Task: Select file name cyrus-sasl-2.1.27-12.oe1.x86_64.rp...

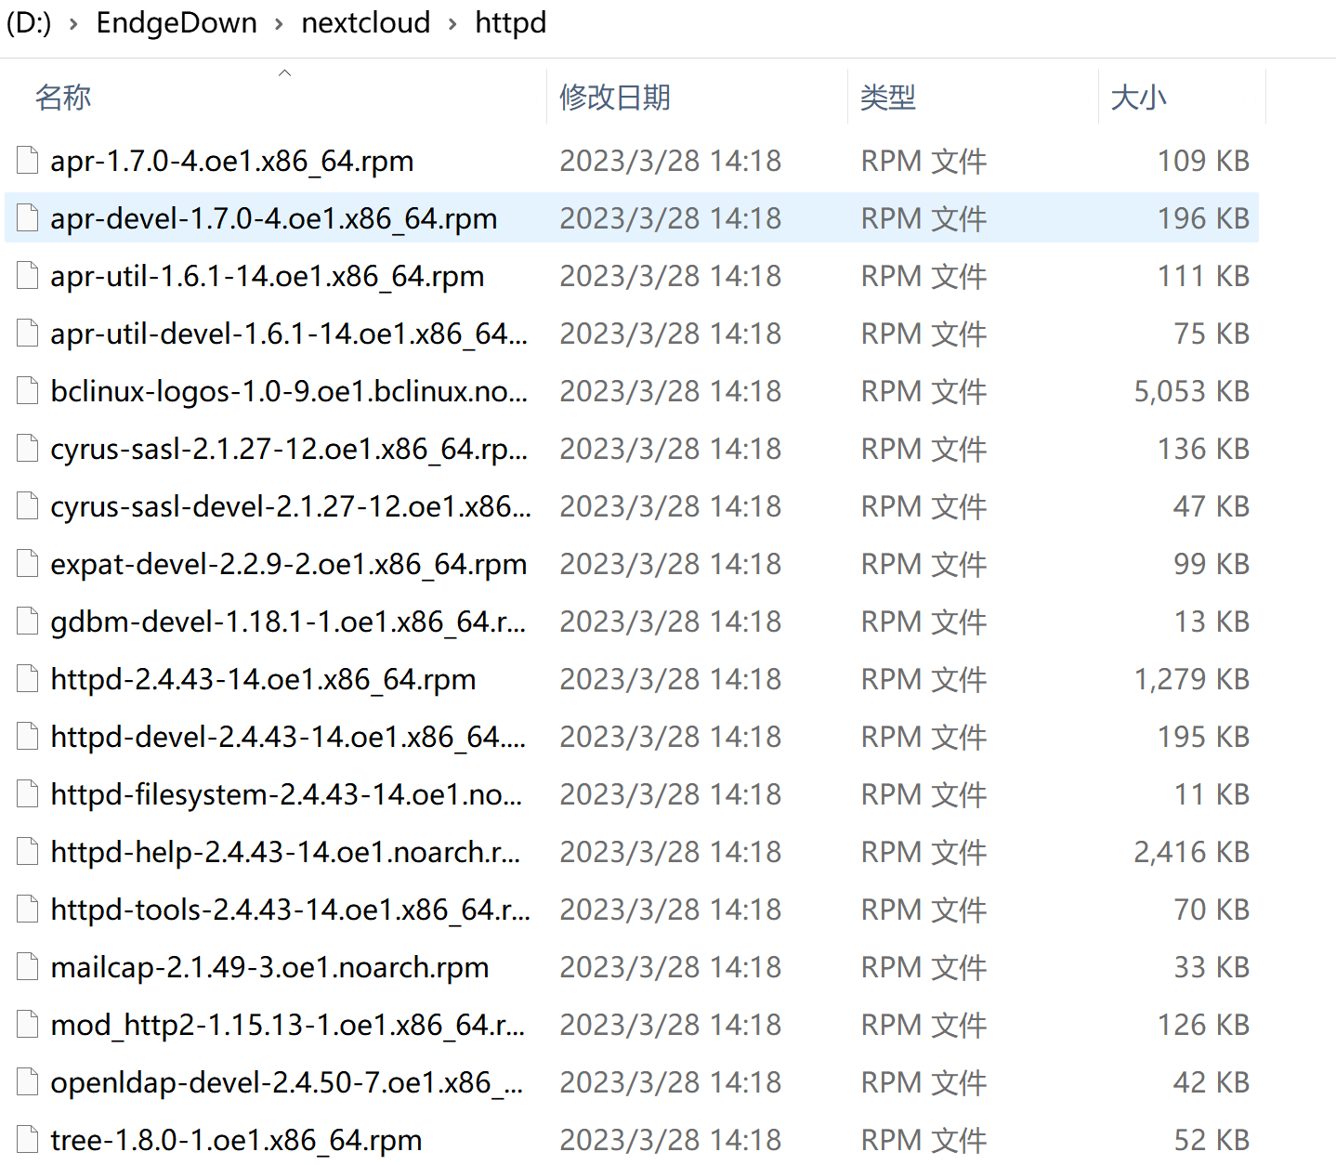Action: [289, 449]
